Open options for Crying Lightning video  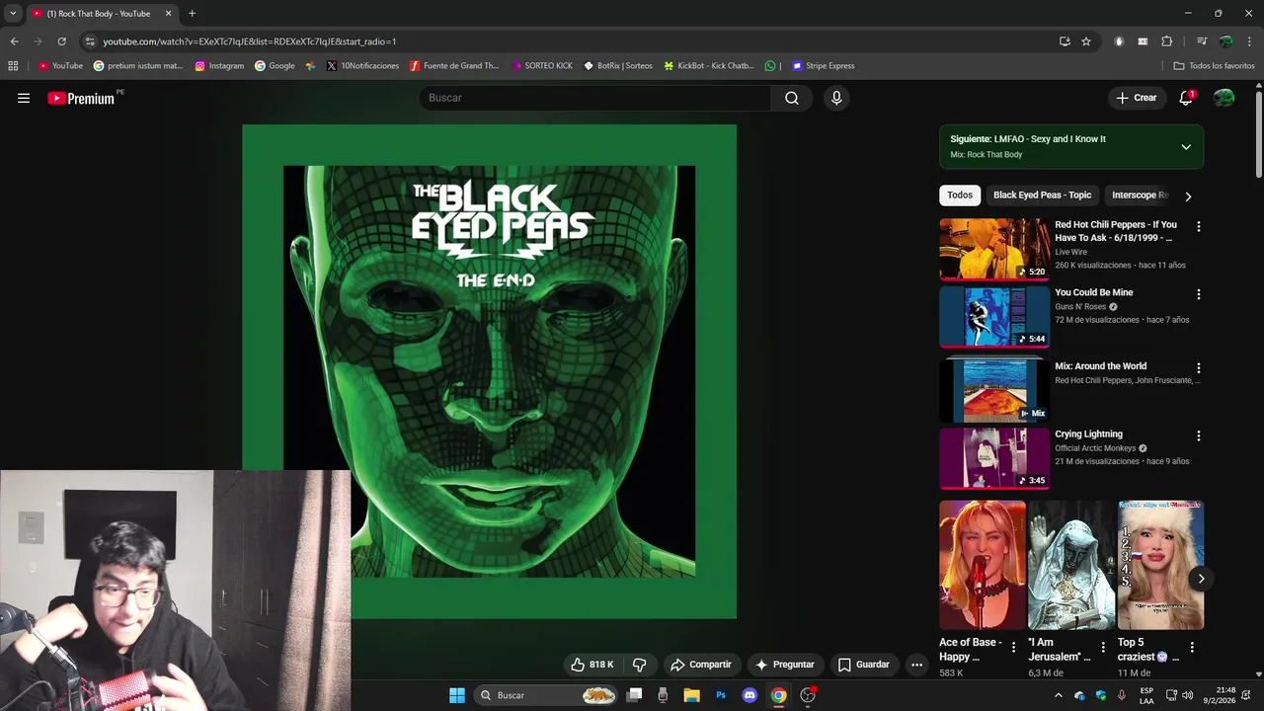tap(1199, 435)
